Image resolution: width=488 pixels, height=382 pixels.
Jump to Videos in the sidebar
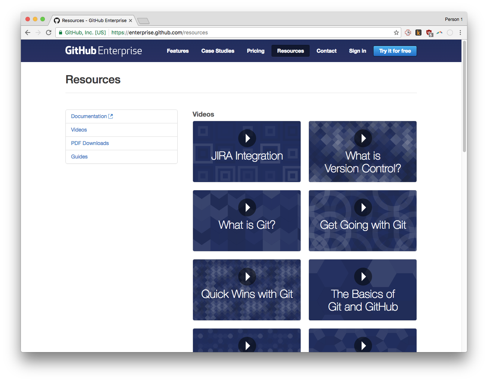coord(122,130)
